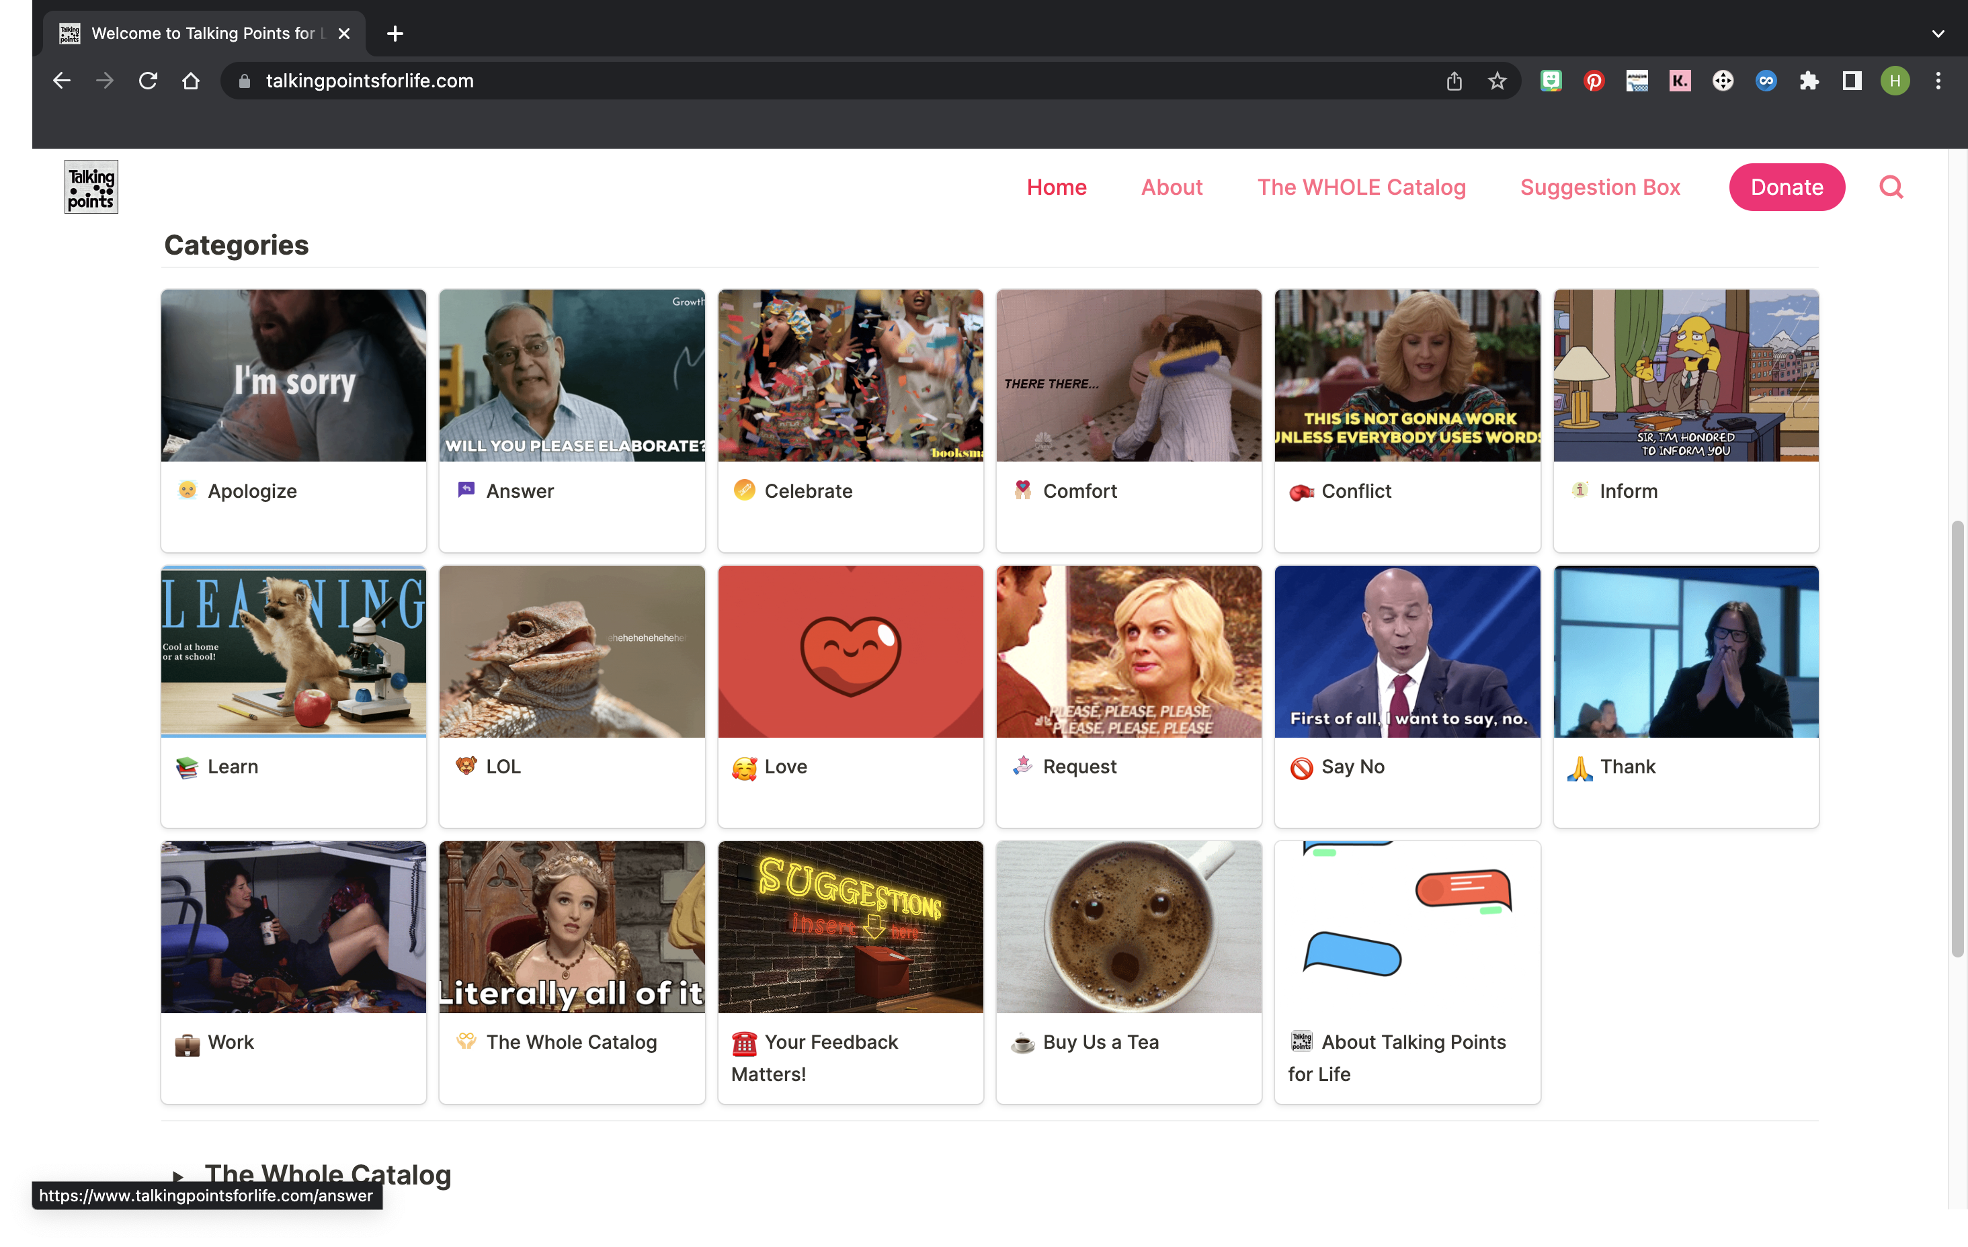The height and width of the screenshot is (1247, 1968).
Task: Open the Apologize category thumbnail
Action: [x=294, y=375]
